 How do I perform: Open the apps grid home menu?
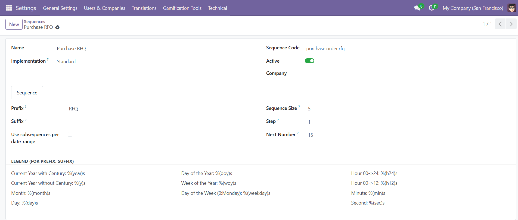(x=9, y=8)
